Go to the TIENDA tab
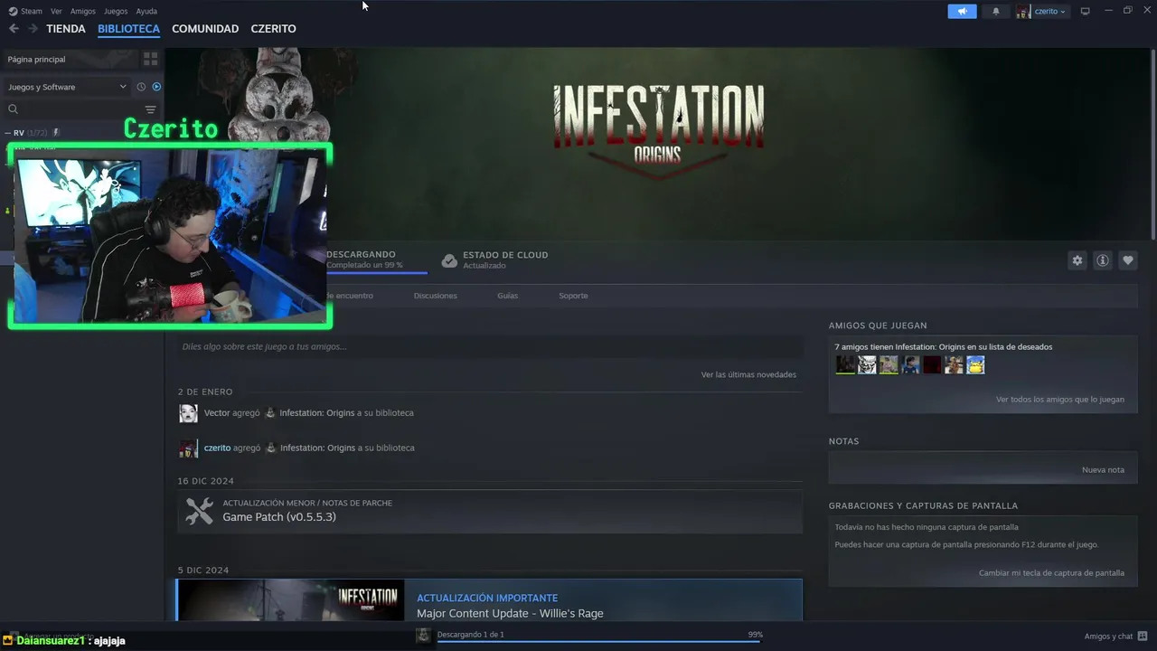This screenshot has width=1157, height=651. coord(66,29)
